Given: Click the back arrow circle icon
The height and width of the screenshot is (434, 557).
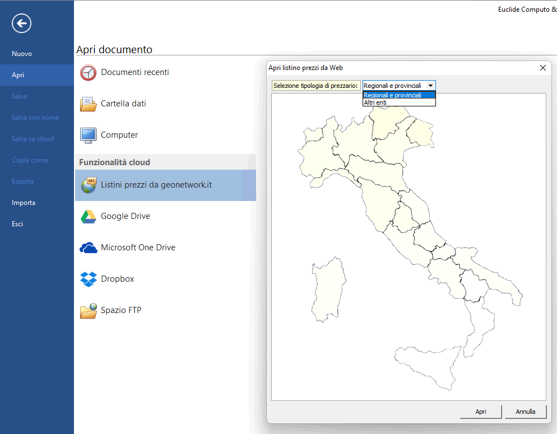Looking at the screenshot, I should point(21,23).
